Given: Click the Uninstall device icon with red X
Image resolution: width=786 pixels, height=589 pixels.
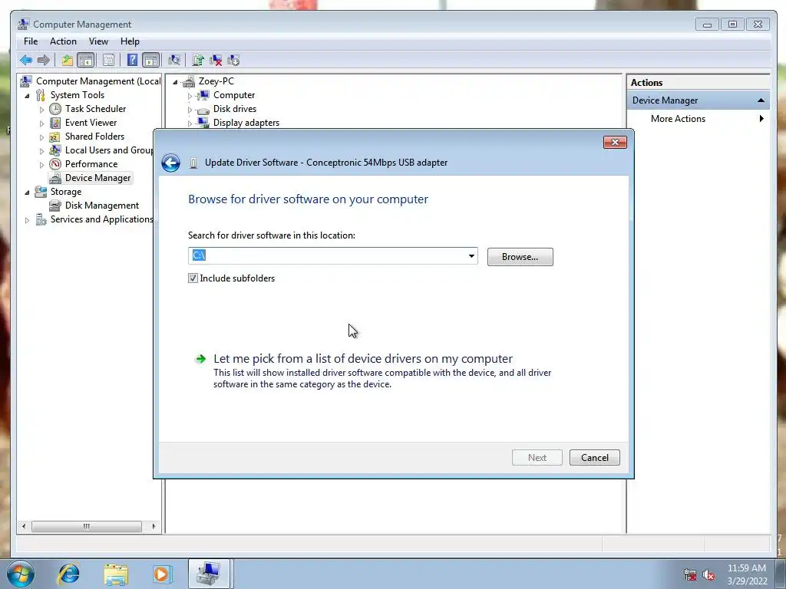Looking at the screenshot, I should pos(216,61).
